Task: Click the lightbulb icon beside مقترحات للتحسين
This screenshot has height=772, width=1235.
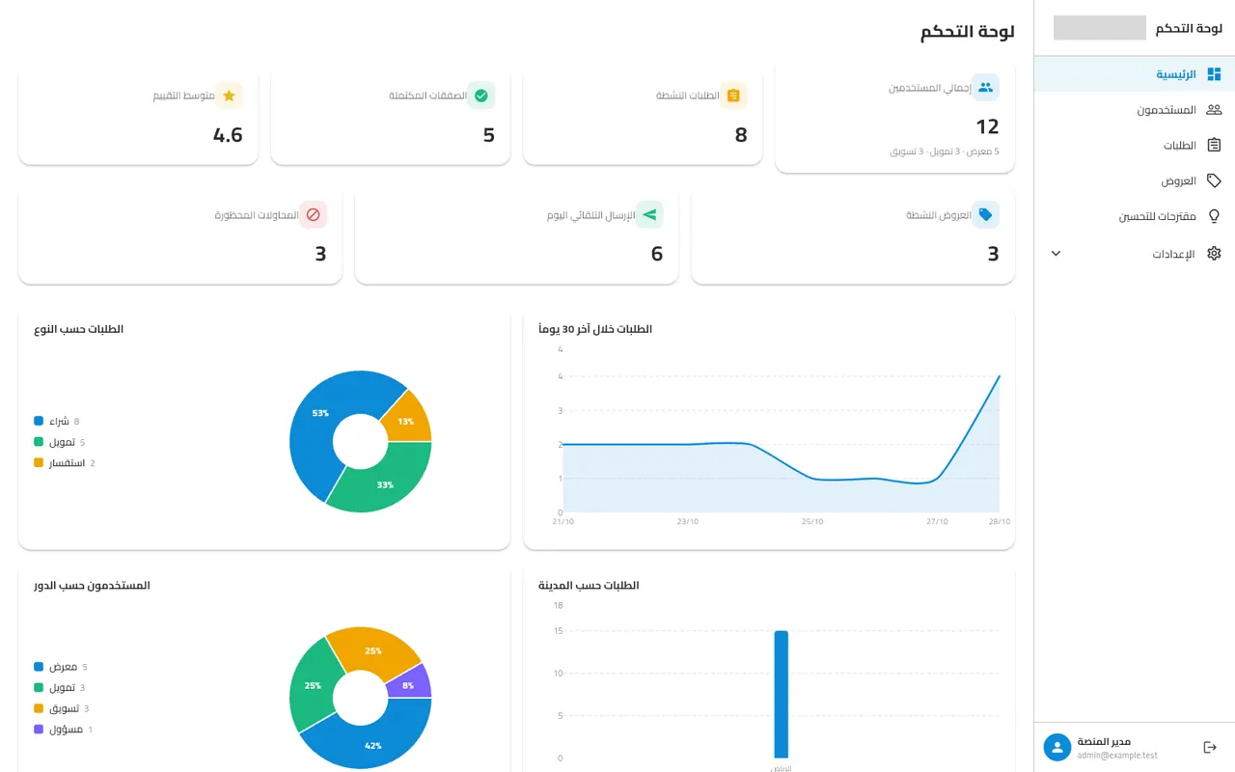Action: (x=1214, y=217)
